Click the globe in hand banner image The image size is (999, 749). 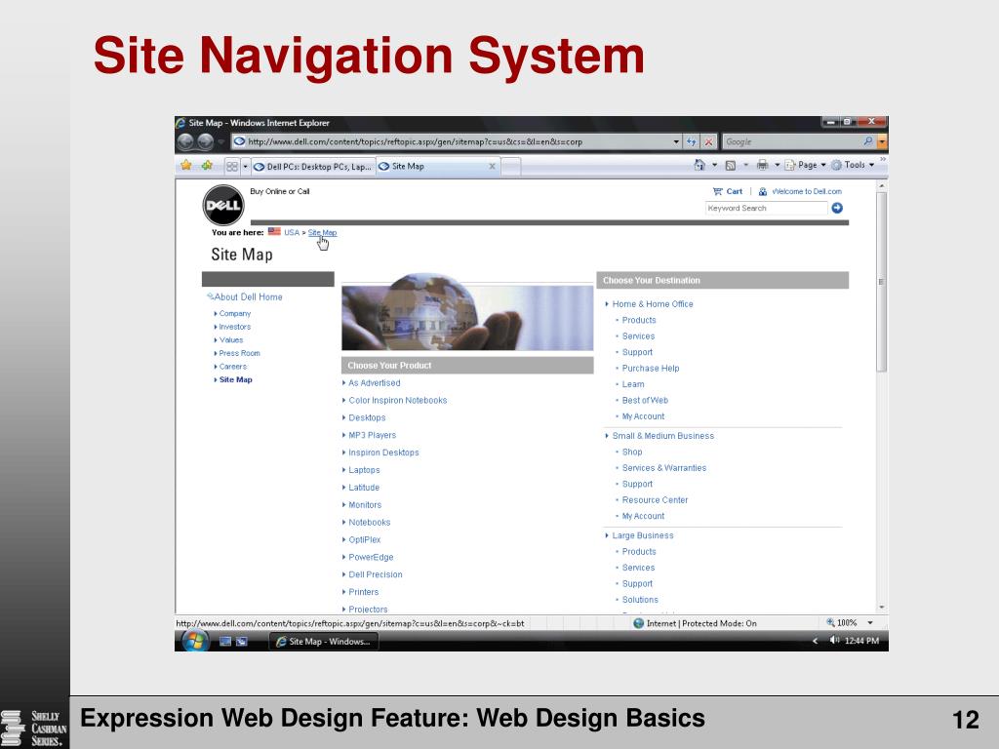pyautogui.click(x=467, y=313)
